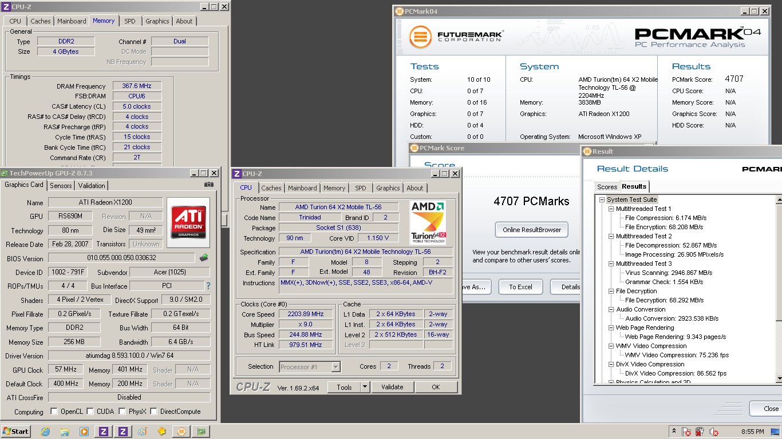This screenshot has width=782, height=439.
Task: Switch to second CPU-Z taskbar button
Action: click(x=123, y=432)
